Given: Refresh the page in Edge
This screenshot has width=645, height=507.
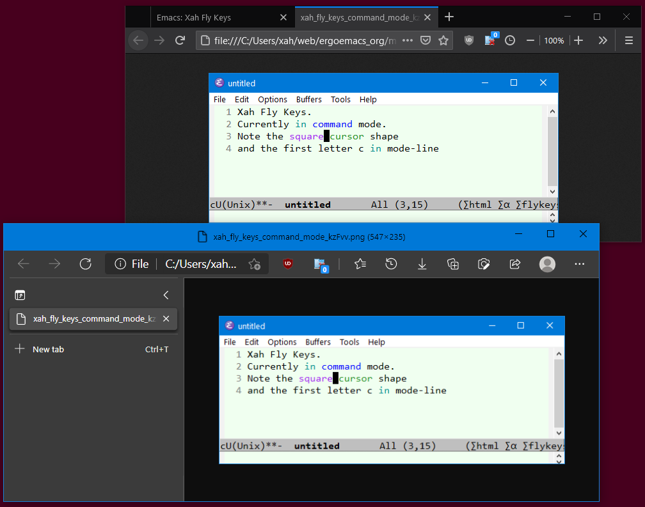Looking at the screenshot, I should pyautogui.click(x=86, y=264).
